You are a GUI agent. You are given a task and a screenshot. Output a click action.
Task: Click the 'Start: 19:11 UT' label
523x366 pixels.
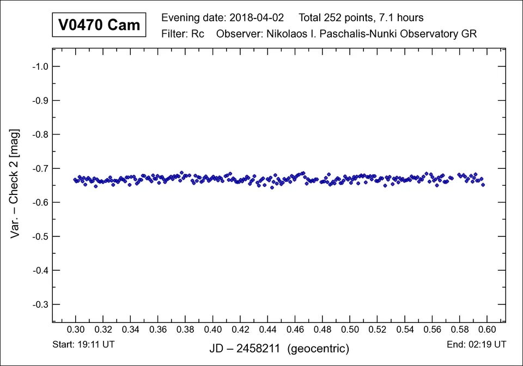click(83, 344)
